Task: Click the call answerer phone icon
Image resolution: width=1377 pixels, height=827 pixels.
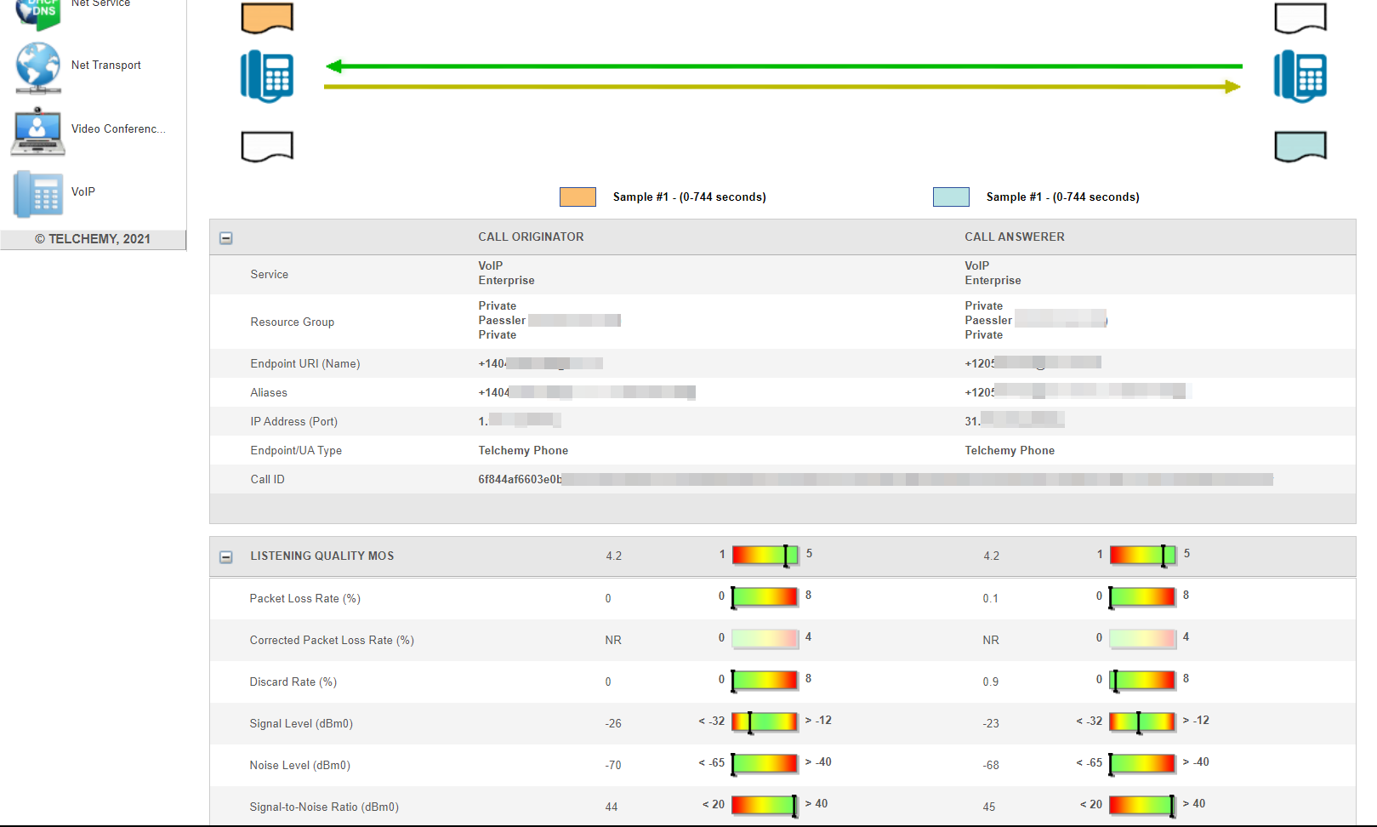Action: point(1300,77)
